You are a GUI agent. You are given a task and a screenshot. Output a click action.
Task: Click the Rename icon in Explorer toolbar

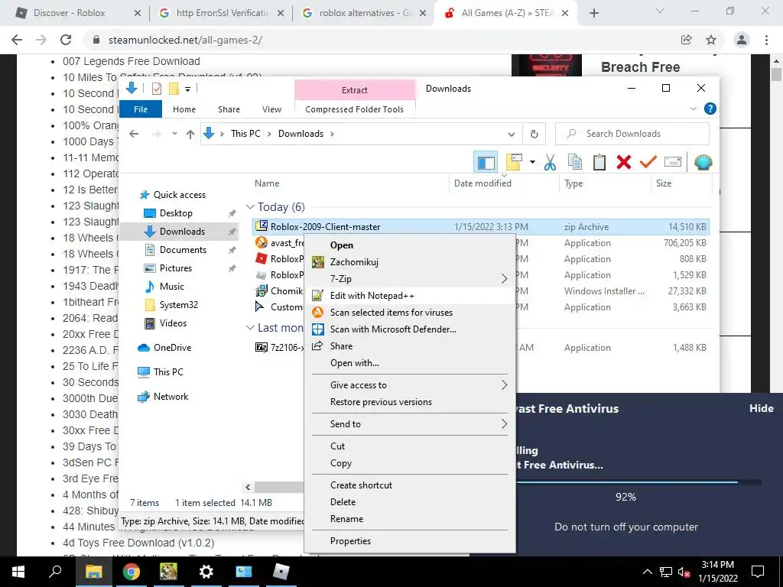(x=673, y=162)
